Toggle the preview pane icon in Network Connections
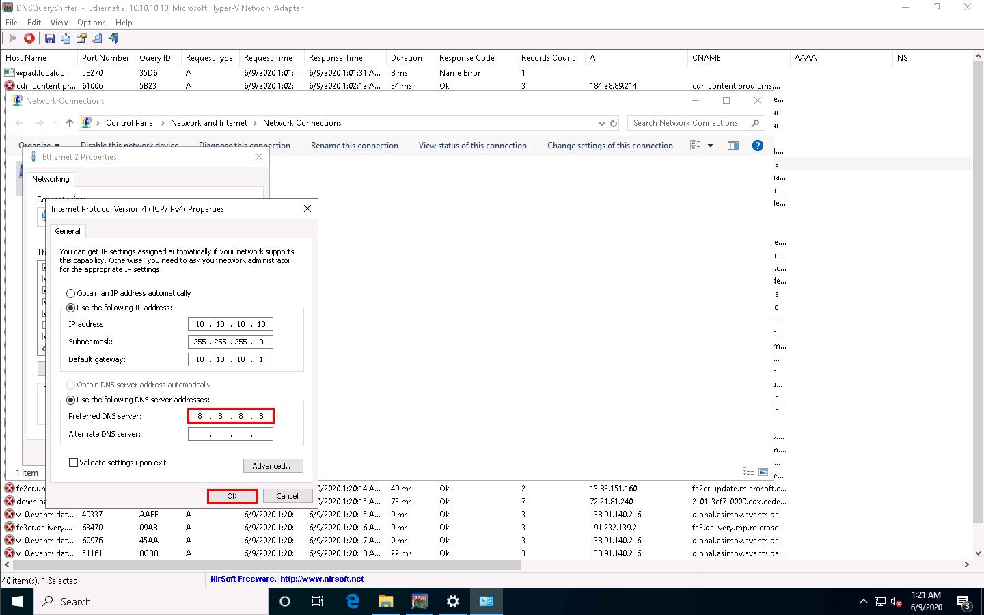 733,146
